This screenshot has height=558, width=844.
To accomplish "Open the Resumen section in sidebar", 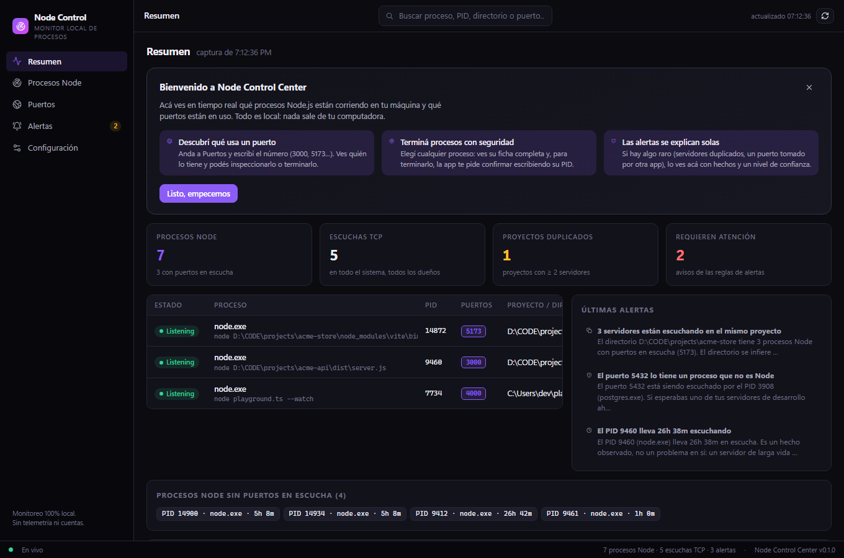I will (x=66, y=61).
